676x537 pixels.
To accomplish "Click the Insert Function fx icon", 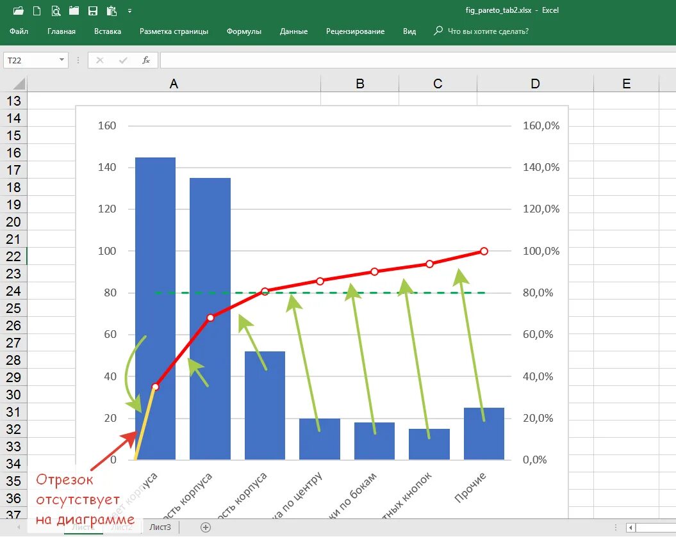I will (146, 60).
